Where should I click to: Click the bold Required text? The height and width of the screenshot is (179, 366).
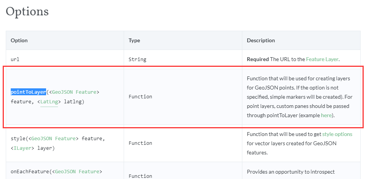pos(258,59)
